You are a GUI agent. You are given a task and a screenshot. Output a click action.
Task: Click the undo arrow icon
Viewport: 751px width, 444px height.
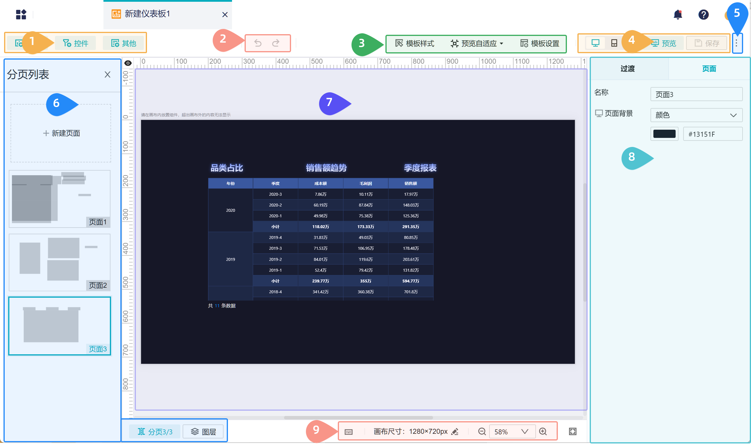[x=258, y=43]
